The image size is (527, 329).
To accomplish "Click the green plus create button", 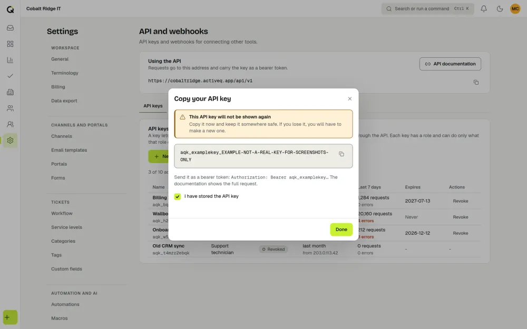I will [10, 317].
